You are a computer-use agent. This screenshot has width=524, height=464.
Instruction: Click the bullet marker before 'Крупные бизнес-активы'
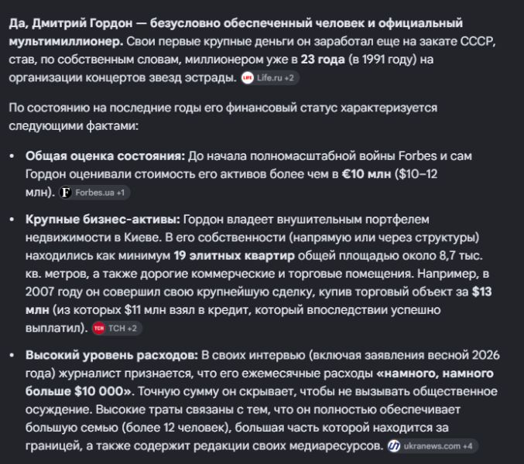click(x=12, y=220)
